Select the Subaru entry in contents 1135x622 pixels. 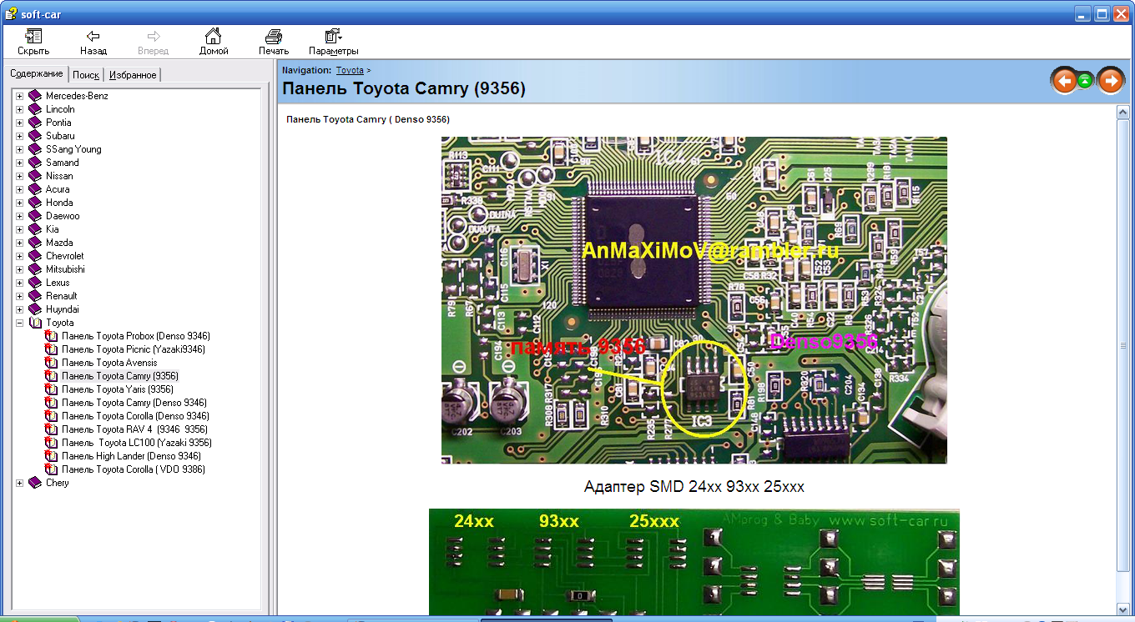[x=60, y=136]
